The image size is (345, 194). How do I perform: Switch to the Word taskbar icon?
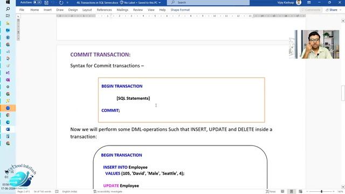[8, 129]
